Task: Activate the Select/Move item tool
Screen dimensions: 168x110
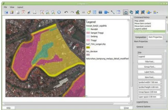Action: coord(126,12)
